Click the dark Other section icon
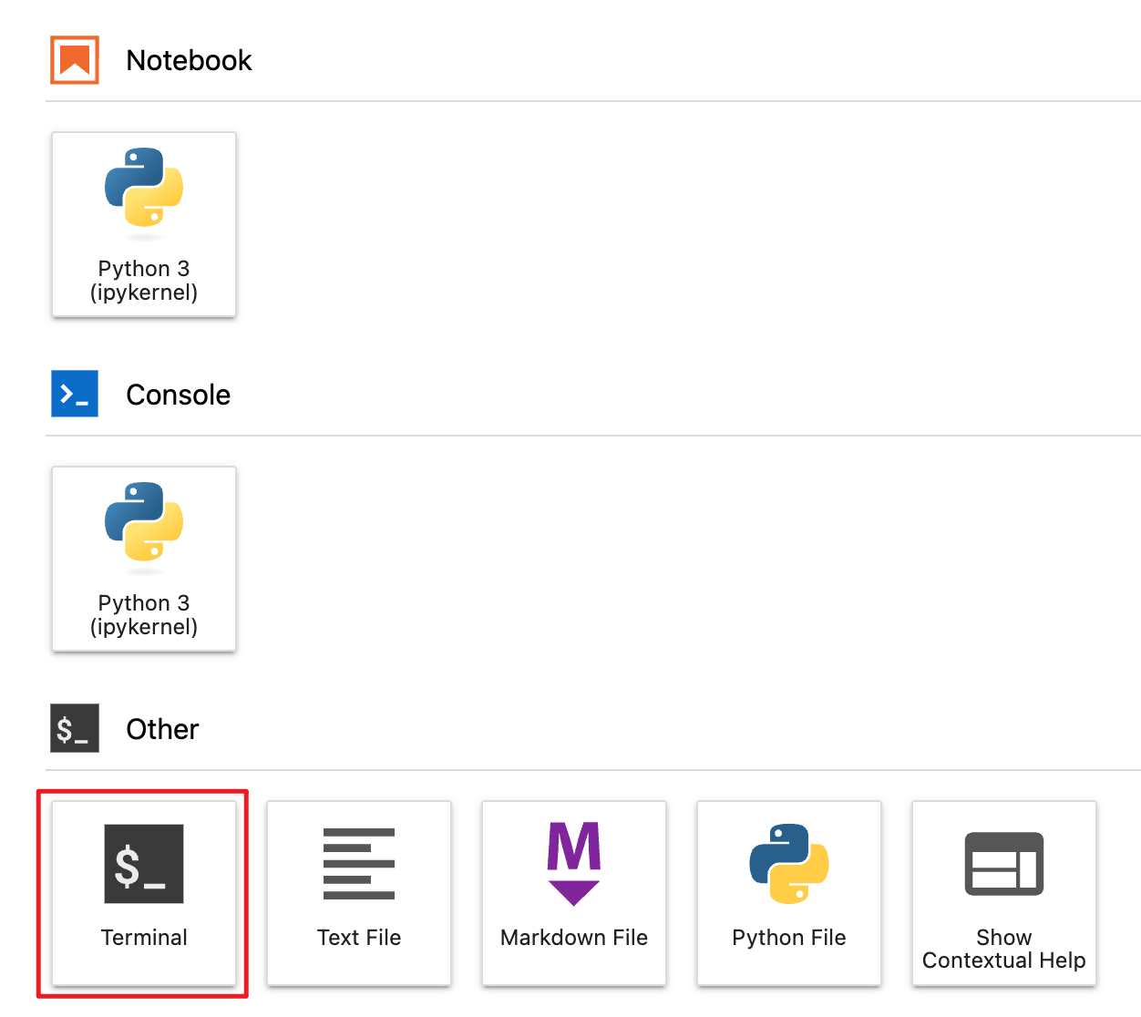Screen dimensions: 1141x1017 (x=75, y=728)
